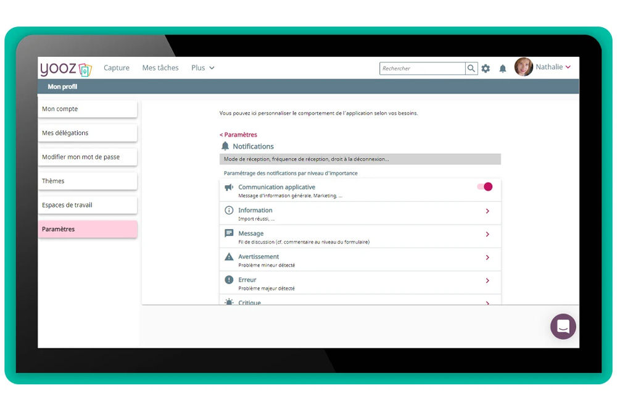Open Mes tâches in top navigation
This screenshot has height=407, width=617.
(160, 68)
